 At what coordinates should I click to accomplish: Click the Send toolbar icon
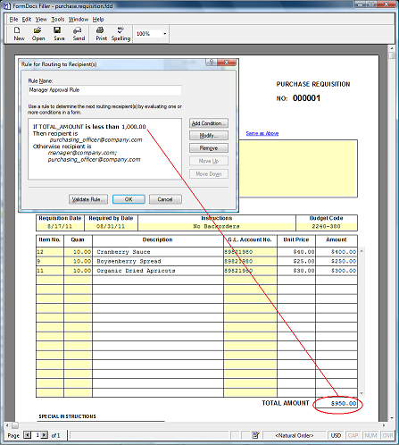pos(79,34)
